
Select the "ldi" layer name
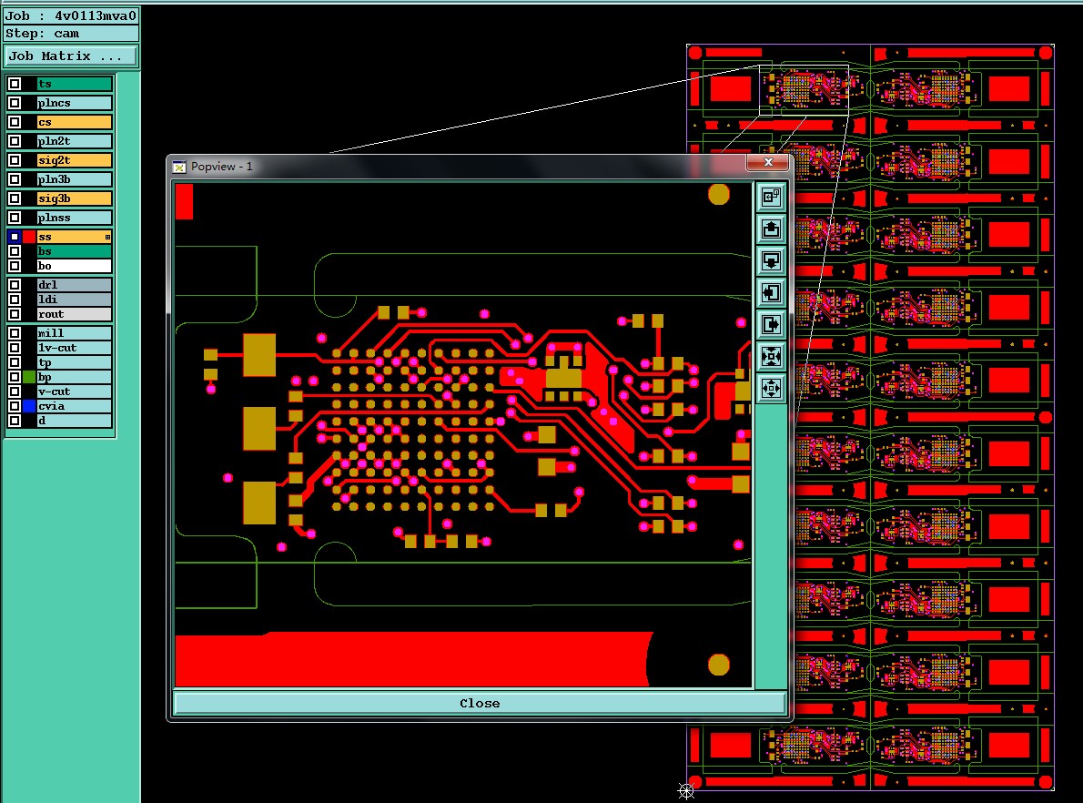pos(74,300)
